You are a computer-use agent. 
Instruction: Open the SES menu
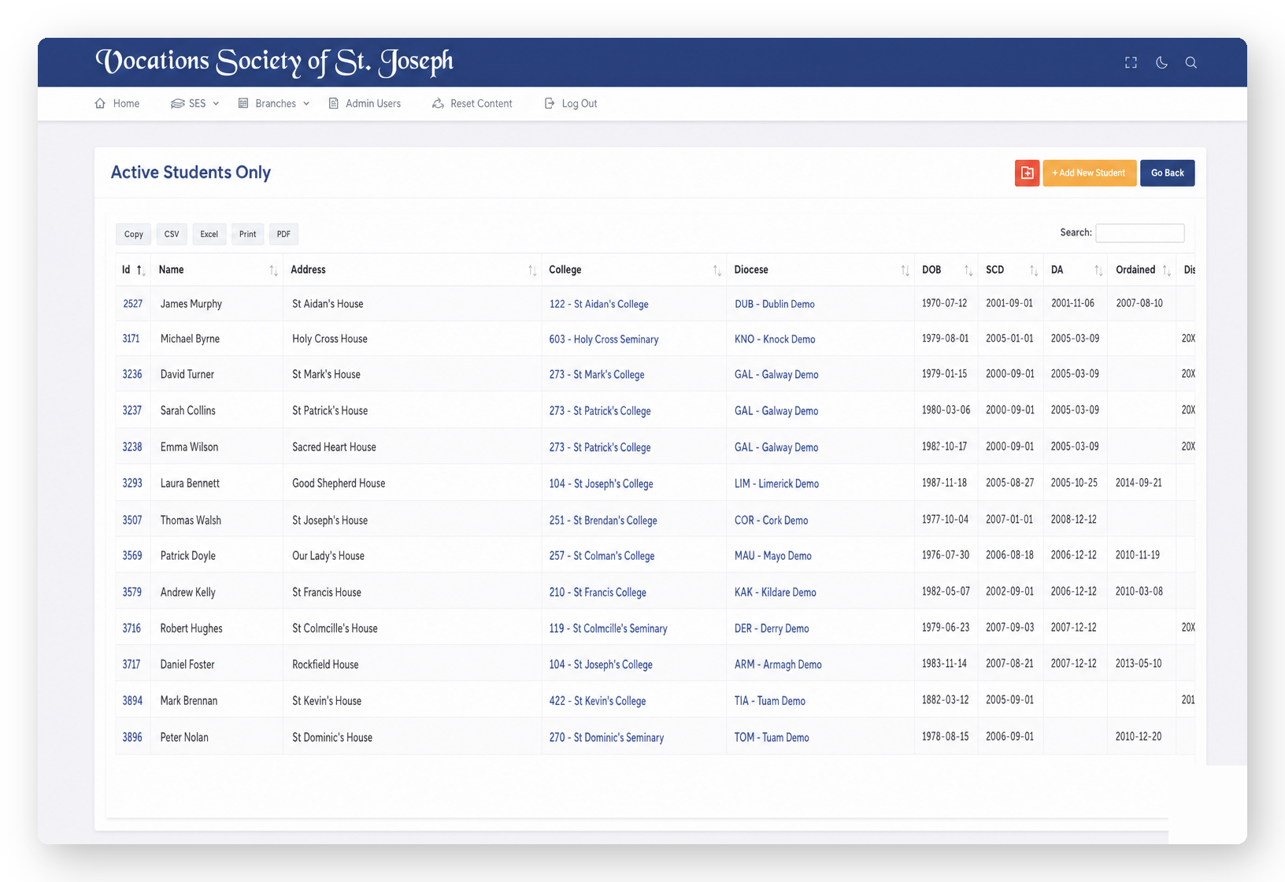(x=194, y=103)
